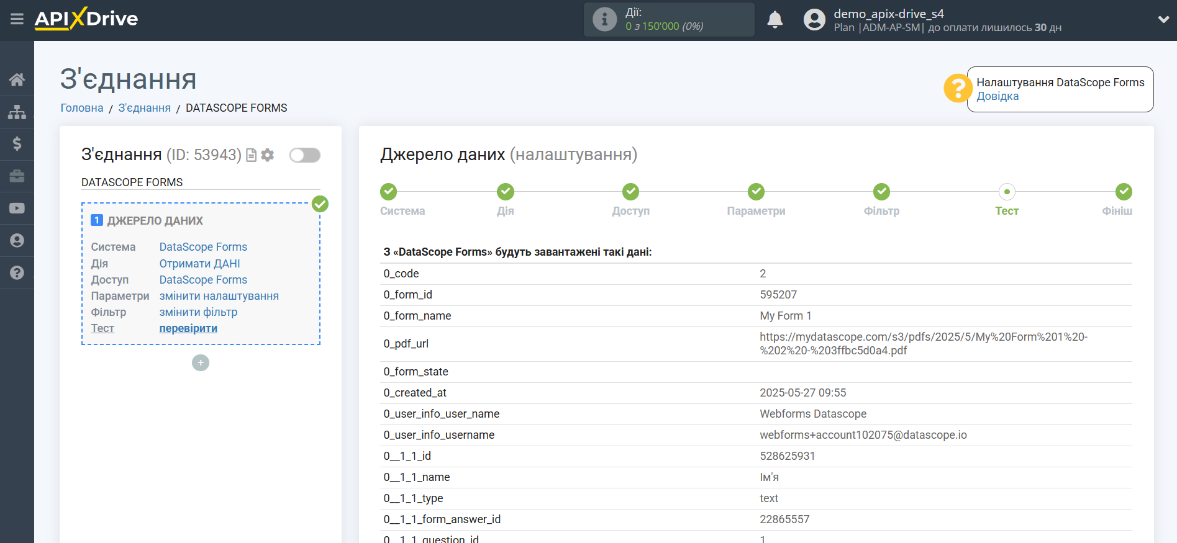Open the user profile sidebar icon
The image size is (1177, 543).
[17, 241]
